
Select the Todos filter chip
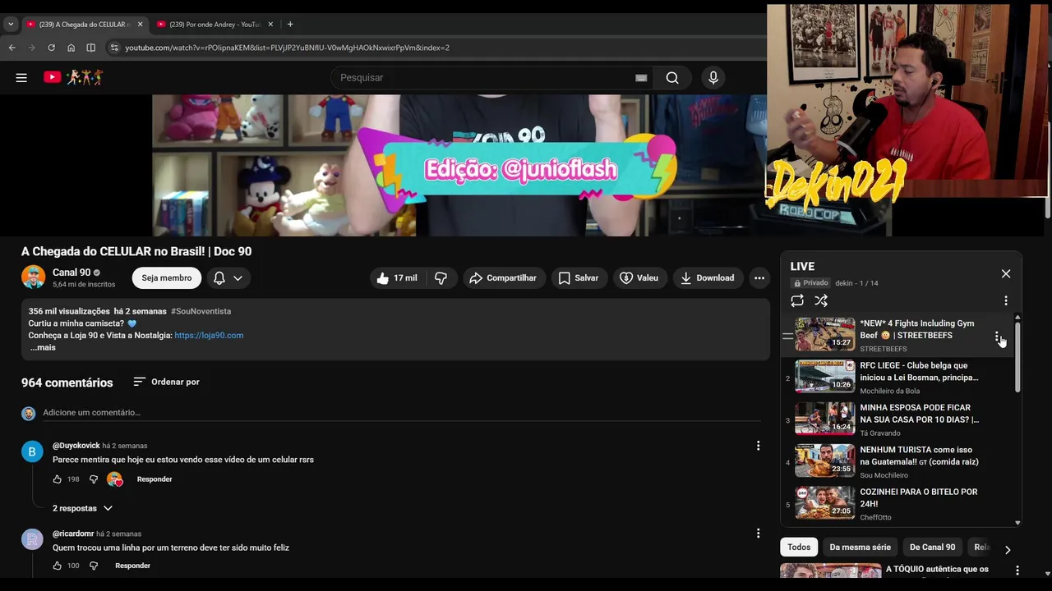[x=799, y=547]
